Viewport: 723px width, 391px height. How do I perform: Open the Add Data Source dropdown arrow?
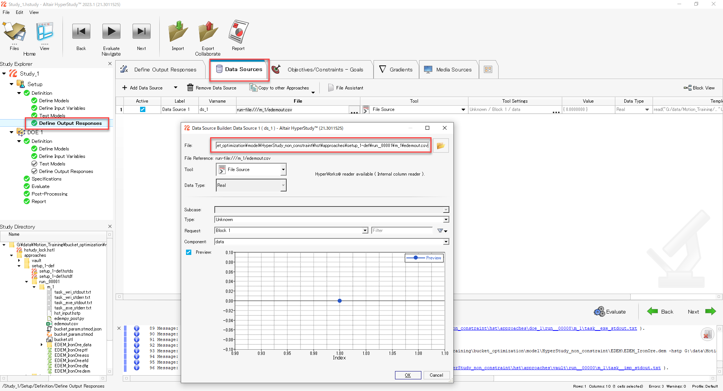pos(175,88)
